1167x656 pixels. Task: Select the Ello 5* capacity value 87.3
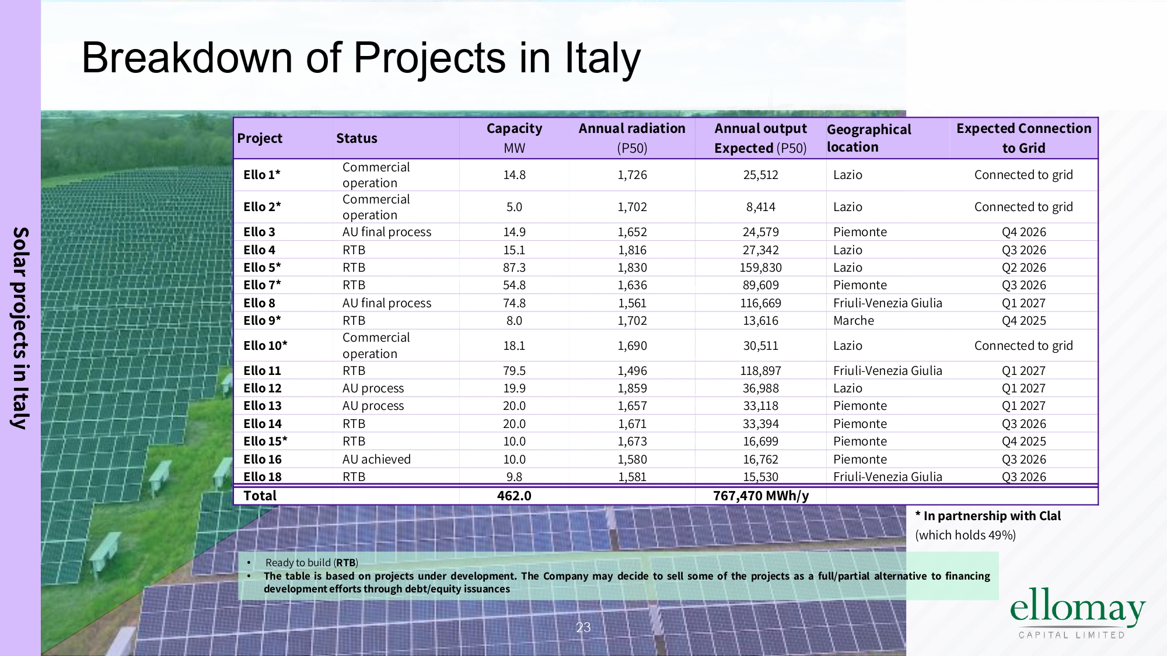514,268
